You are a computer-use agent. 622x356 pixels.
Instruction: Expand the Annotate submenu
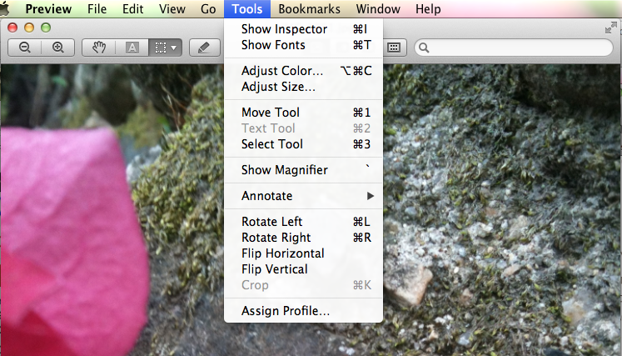(303, 196)
